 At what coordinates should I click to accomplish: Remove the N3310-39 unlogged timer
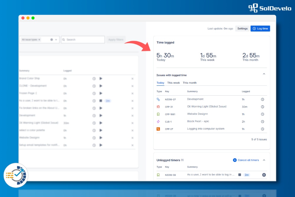pyautogui.click(x=264, y=175)
